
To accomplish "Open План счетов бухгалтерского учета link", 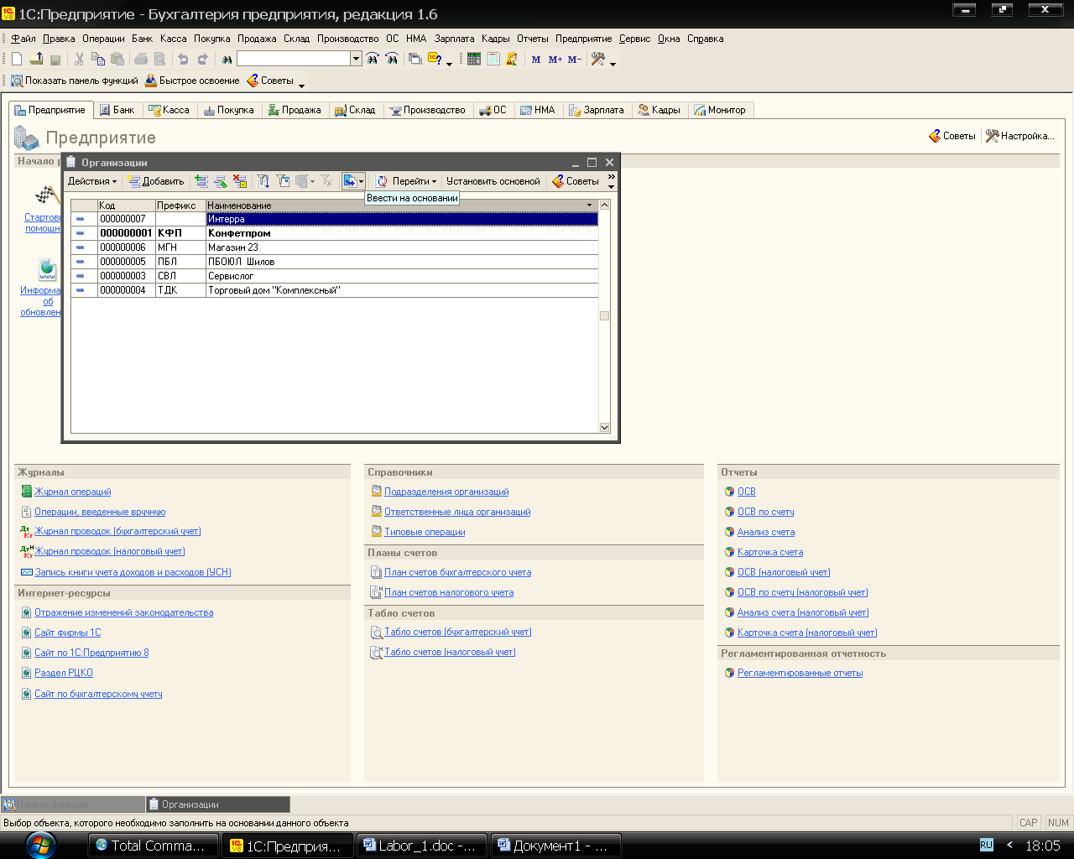I will (x=457, y=572).
